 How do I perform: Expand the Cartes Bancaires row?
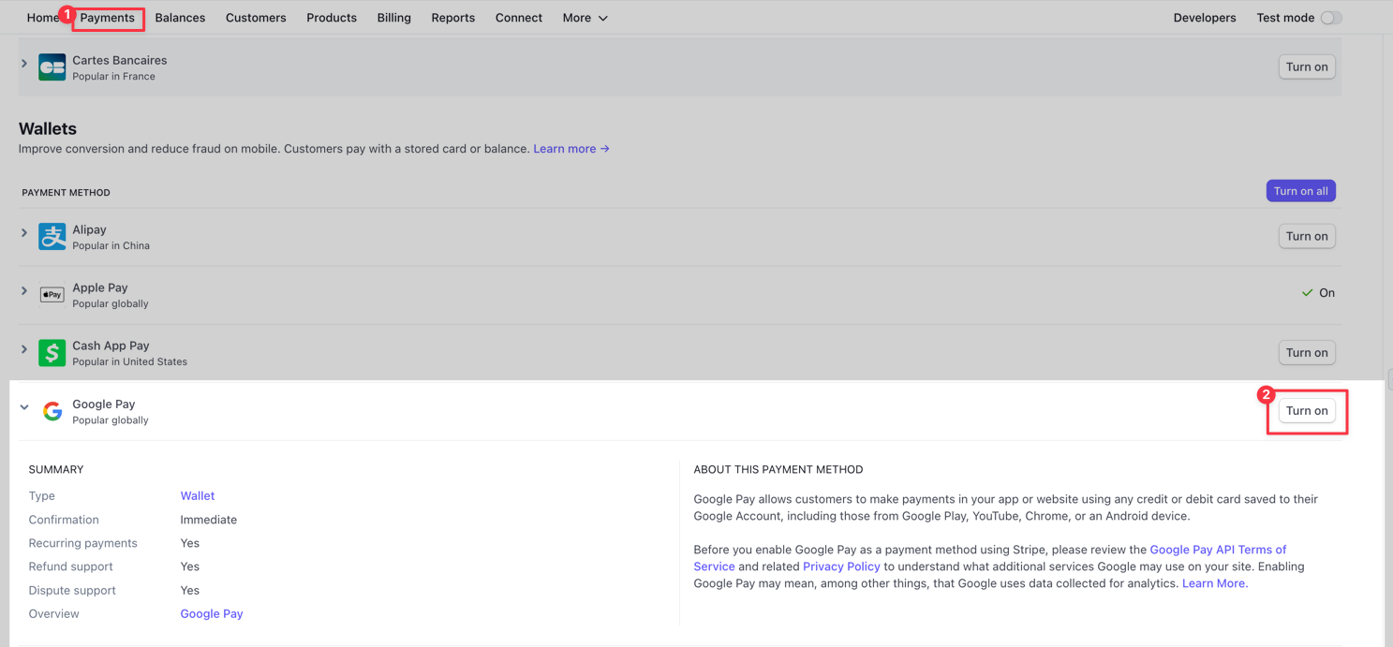[24, 64]
